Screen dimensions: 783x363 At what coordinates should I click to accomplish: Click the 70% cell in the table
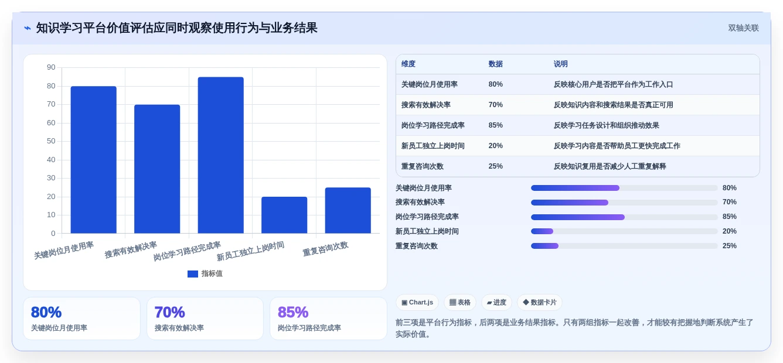pyautogui.click(x=496, y=105)
